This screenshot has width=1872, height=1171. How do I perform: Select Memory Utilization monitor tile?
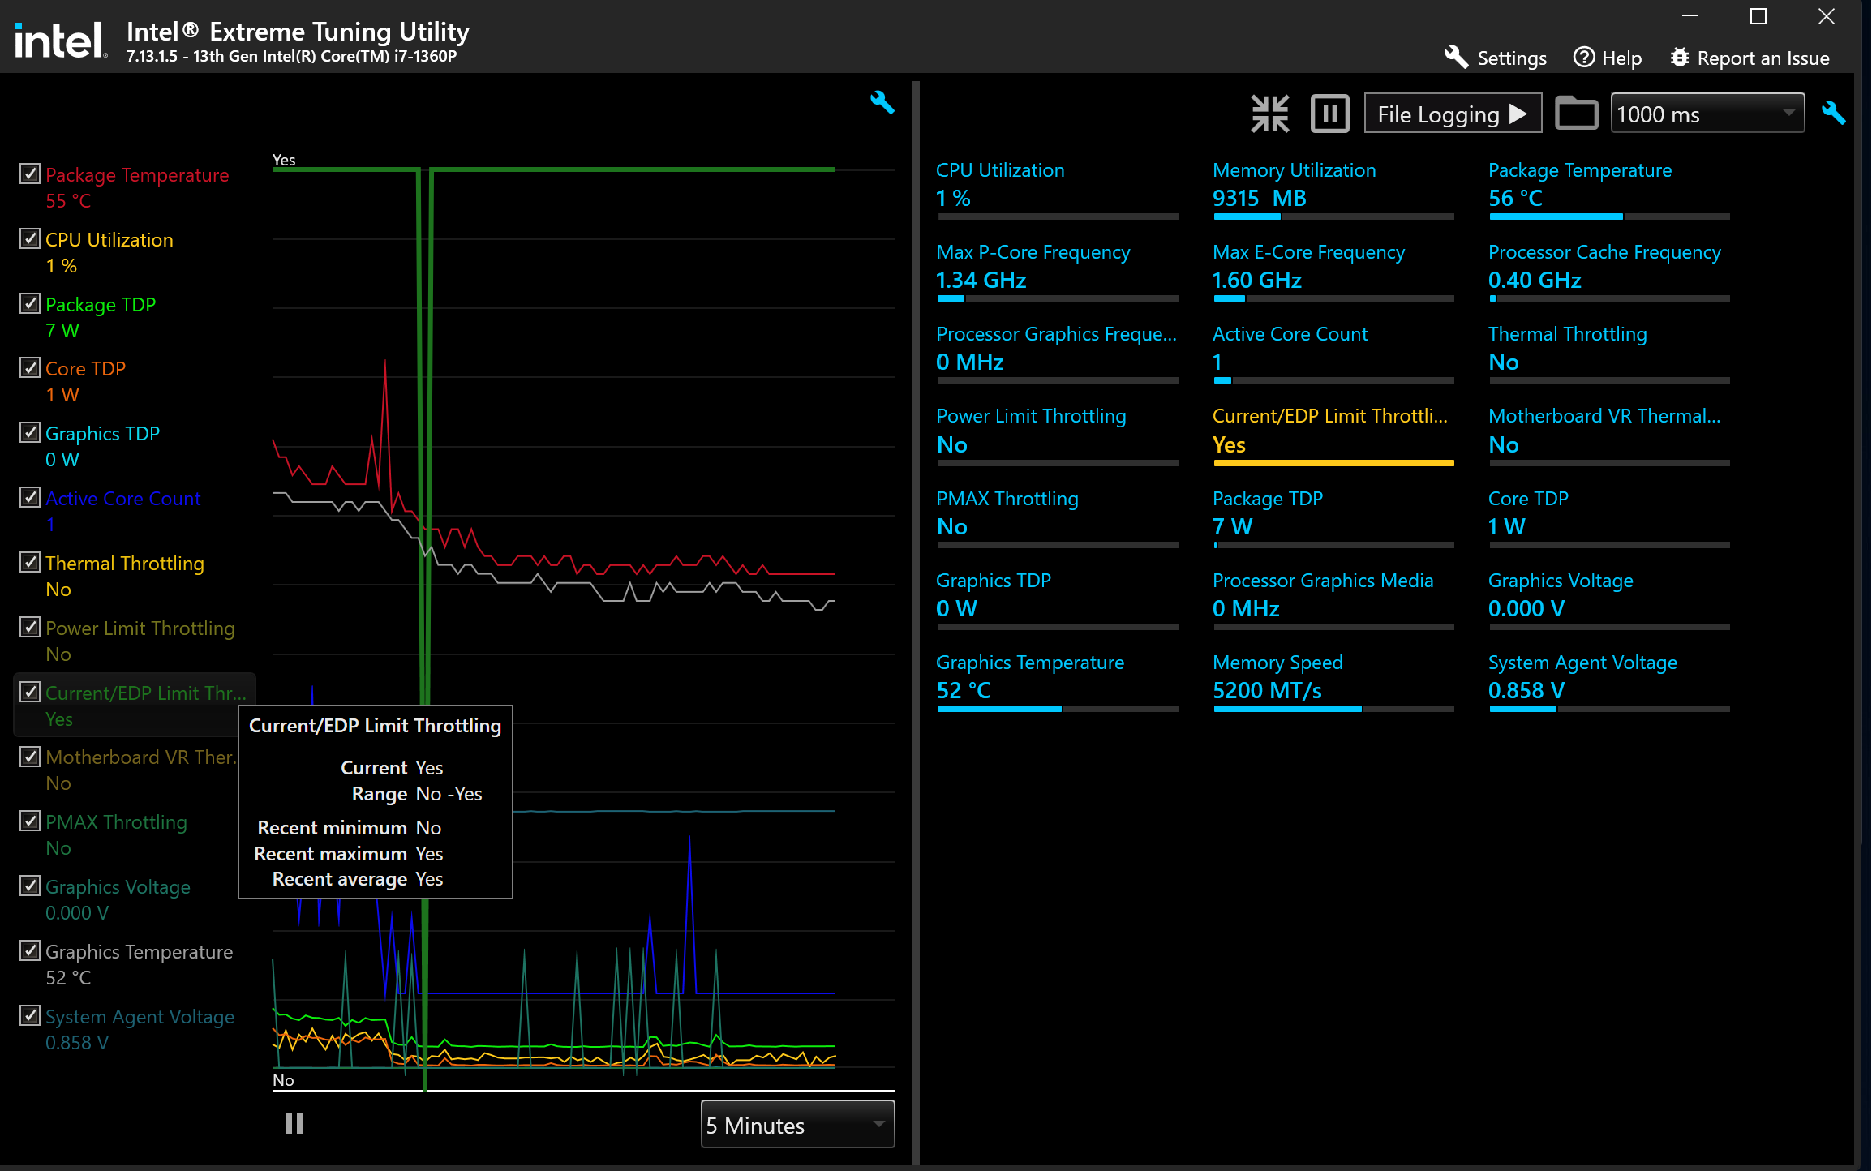coord(1333,190)
